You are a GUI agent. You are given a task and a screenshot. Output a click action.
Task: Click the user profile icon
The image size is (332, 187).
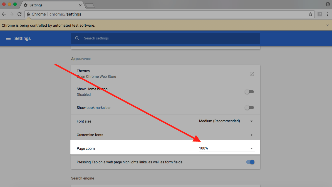pos(328,4)
